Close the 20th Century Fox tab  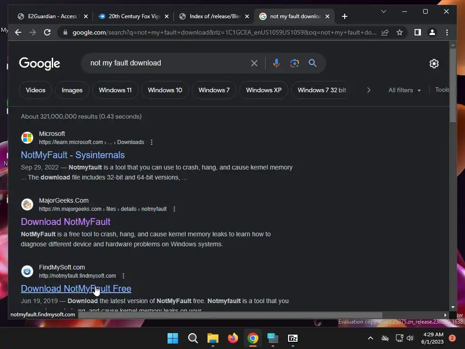click(167, 16)
